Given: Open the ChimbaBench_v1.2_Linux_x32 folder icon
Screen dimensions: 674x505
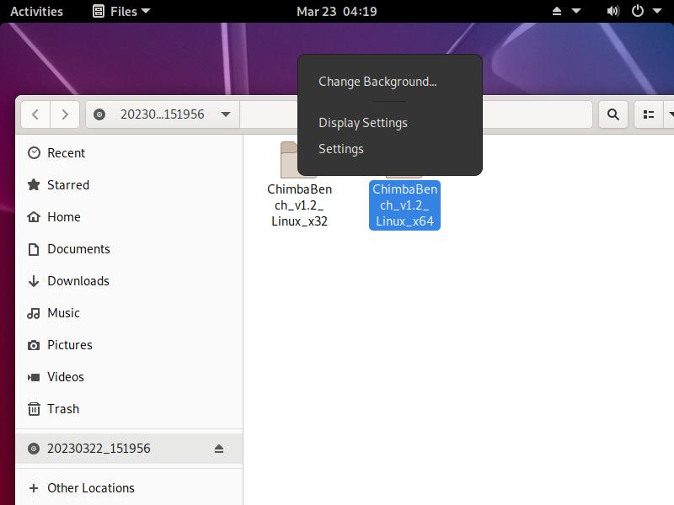Looking at the screenshot, I should click(289, 160).
